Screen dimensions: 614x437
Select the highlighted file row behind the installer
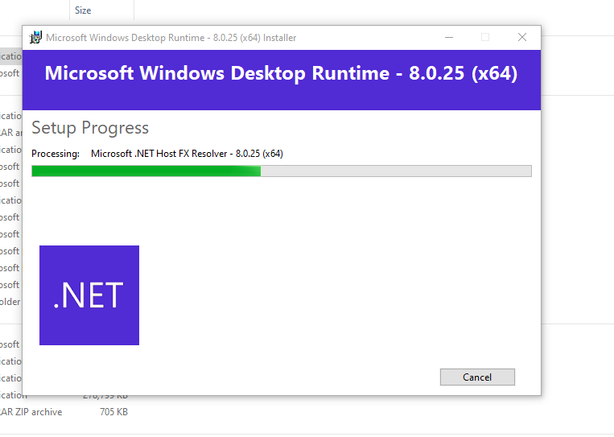pyautogui.click(x=10, y=56)
